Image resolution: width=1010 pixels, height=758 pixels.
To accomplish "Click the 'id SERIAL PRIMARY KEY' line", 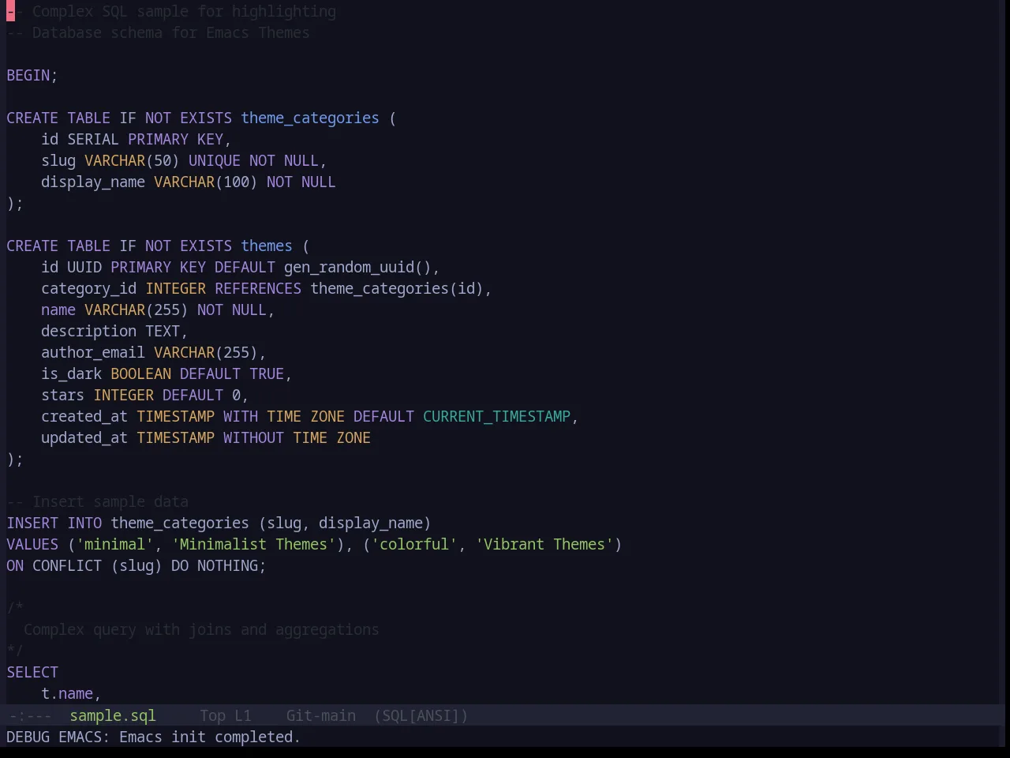I will (136, 139).
